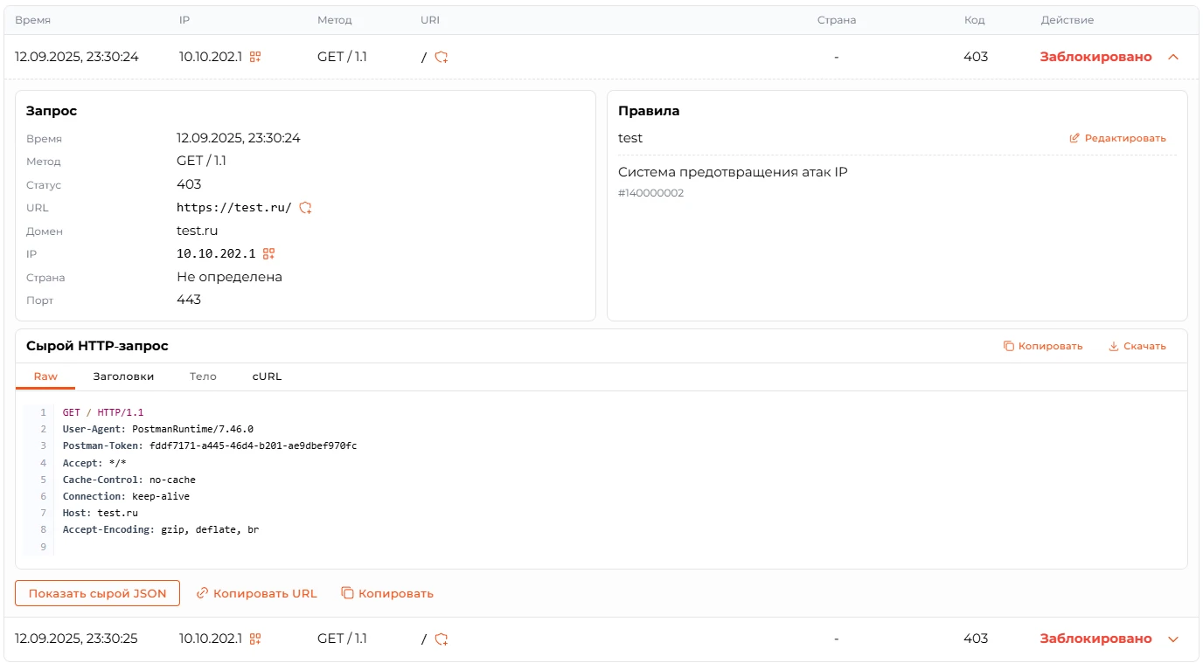Click Копировать in the Сырой HTTP-запрос header

tap(1043, 346)
